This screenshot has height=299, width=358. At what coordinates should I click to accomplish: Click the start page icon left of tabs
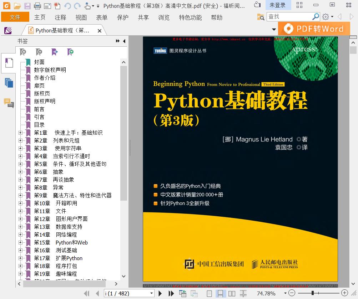[8, 30]
